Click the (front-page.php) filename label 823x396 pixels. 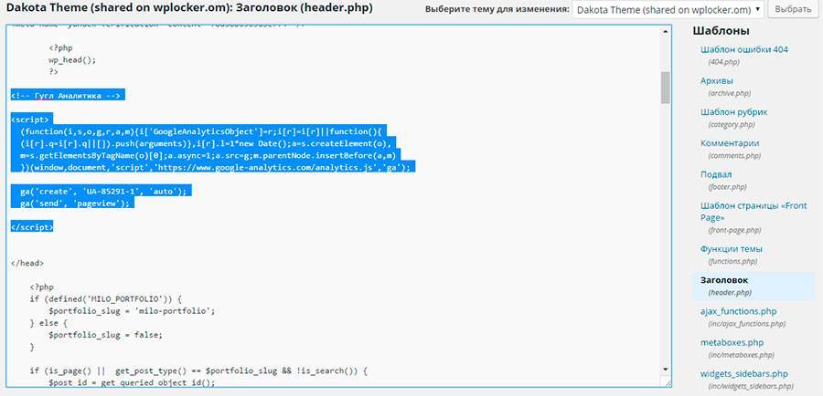[735, 230]
